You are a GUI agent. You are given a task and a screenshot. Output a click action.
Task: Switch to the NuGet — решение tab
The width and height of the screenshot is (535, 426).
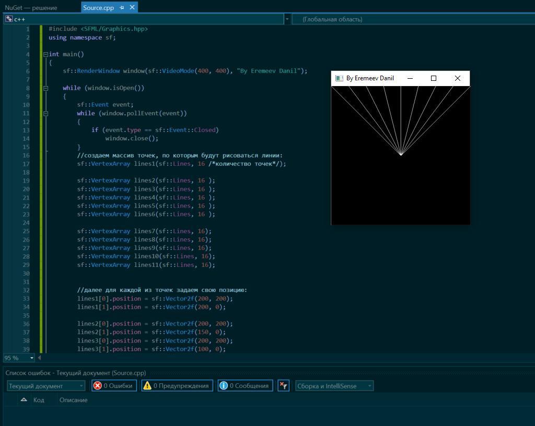click(31, 8)
